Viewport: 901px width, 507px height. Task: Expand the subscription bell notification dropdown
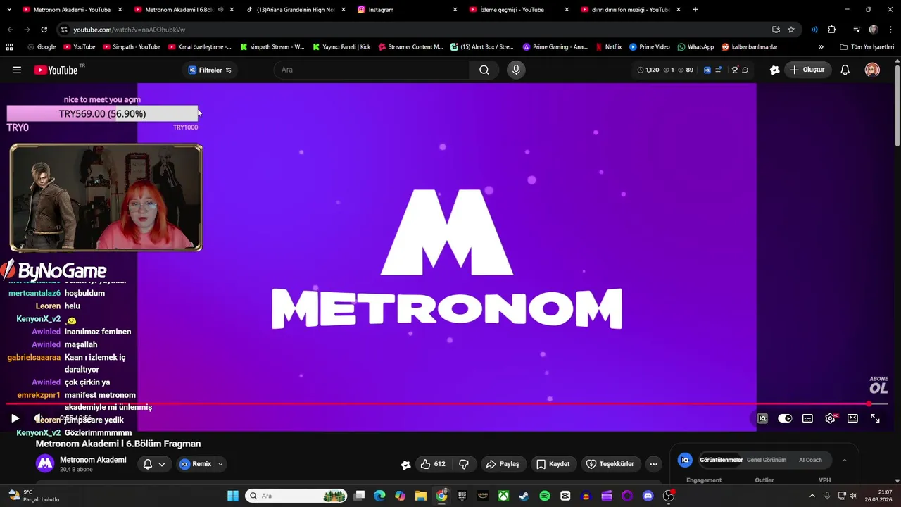[x=154, y=464]
